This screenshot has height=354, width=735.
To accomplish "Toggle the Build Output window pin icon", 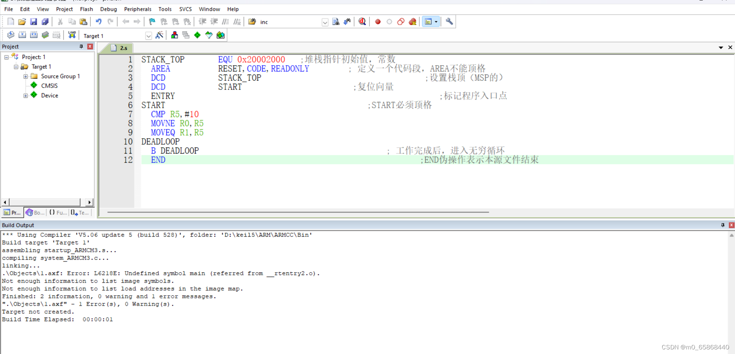I will pyautogui.click(x=723, y=225).
